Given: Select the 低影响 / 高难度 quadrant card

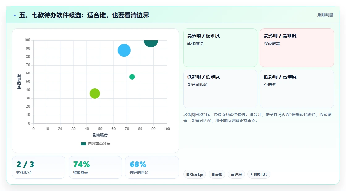Looking at the screenshot, I should [x=297, y=89].
